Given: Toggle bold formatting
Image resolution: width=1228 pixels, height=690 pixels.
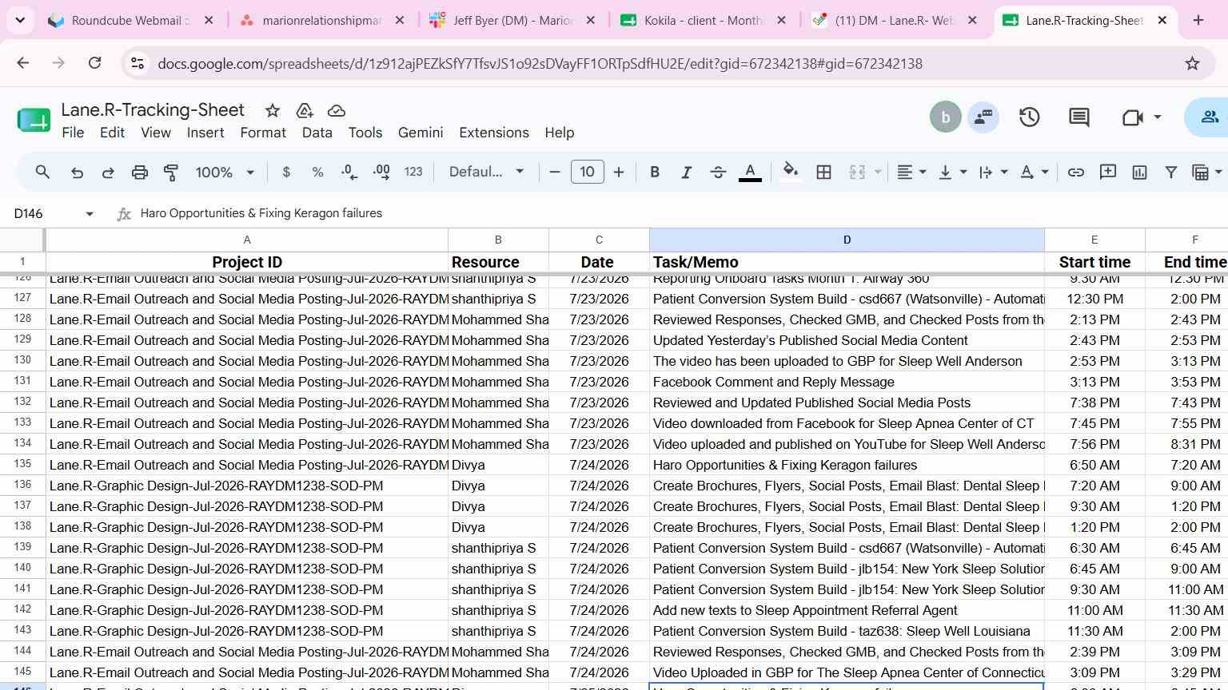Looking at the screenshot, I should coord(655,172).
